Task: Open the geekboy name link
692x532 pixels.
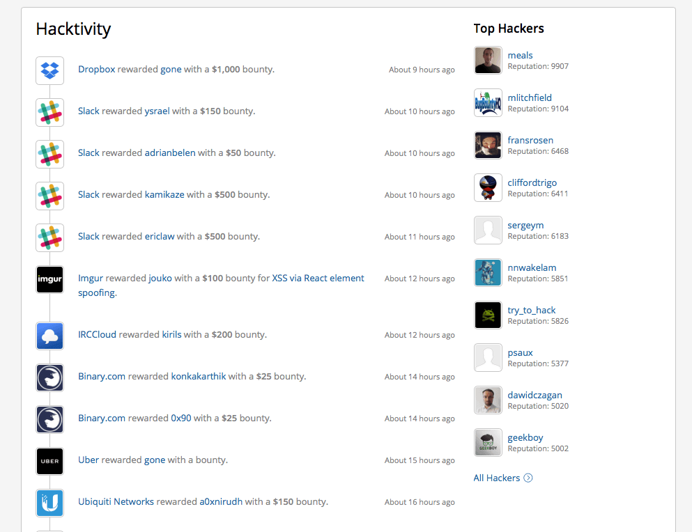Action: point(525,437)
